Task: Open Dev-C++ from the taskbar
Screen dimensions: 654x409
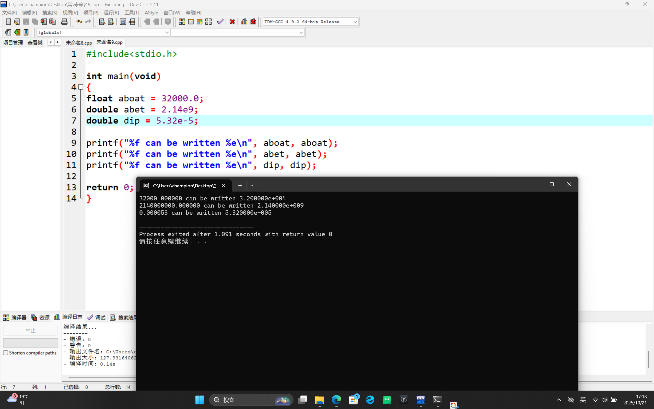Action: tap(421, 400)
